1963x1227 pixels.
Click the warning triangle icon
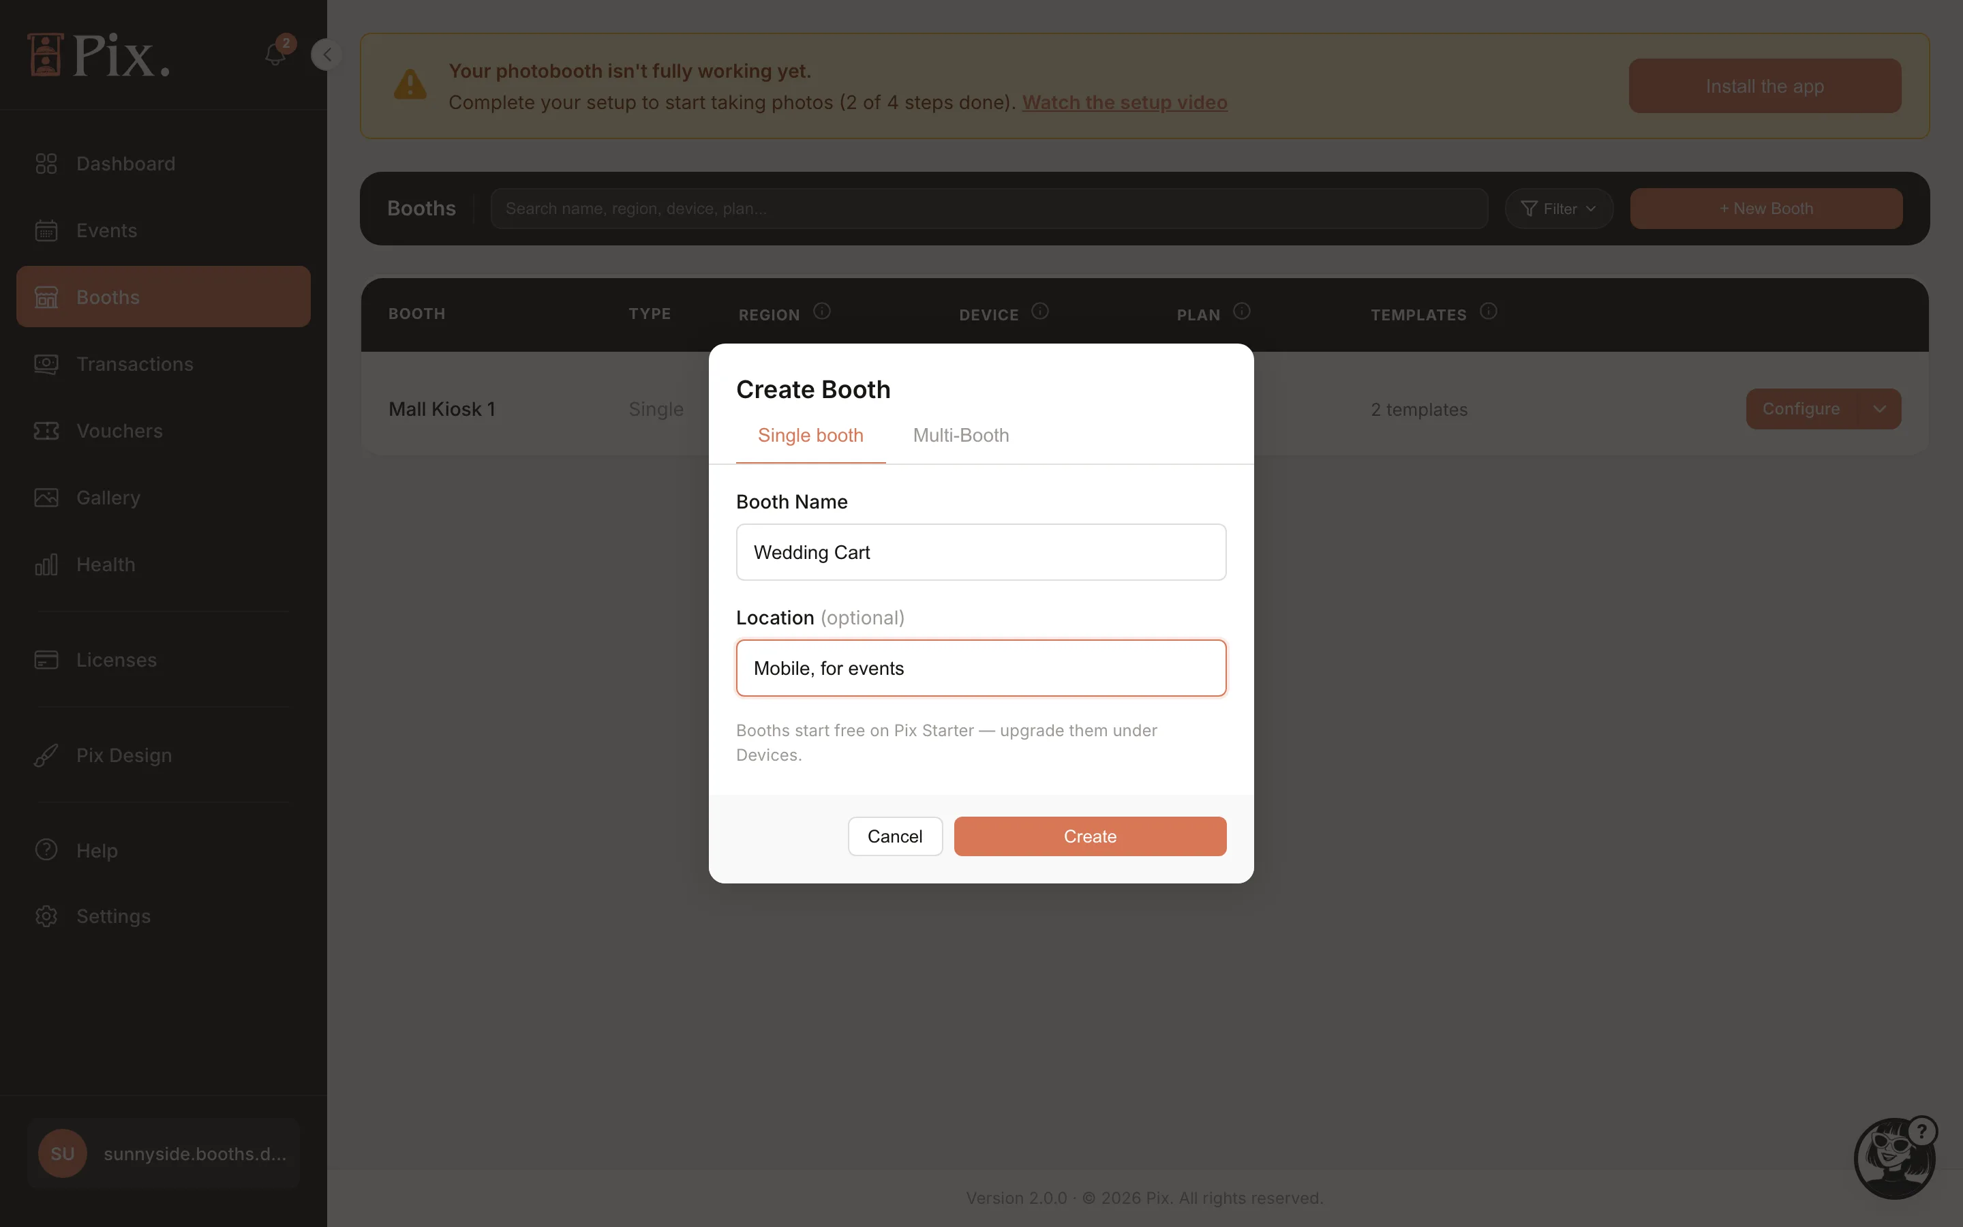(410, 85)
